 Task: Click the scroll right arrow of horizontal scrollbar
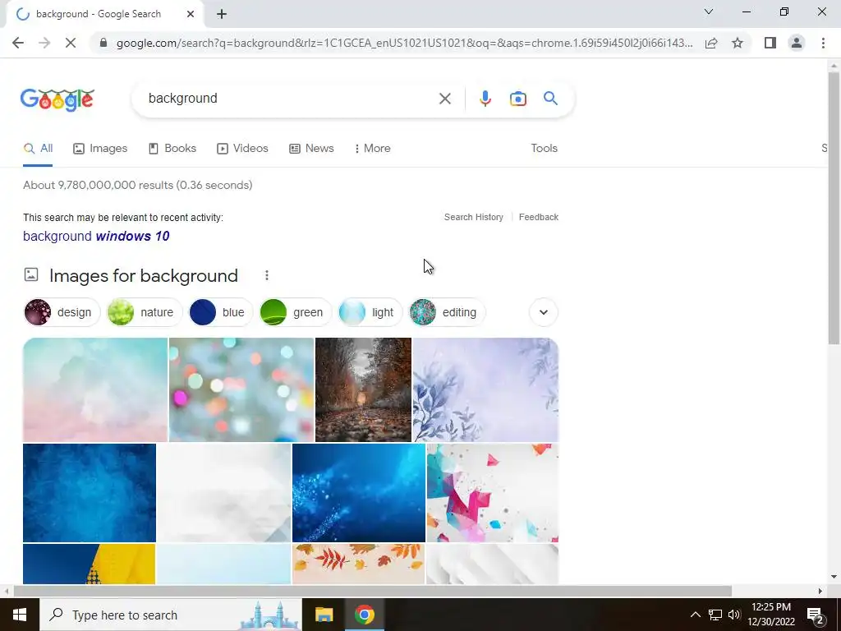[820, 591]
